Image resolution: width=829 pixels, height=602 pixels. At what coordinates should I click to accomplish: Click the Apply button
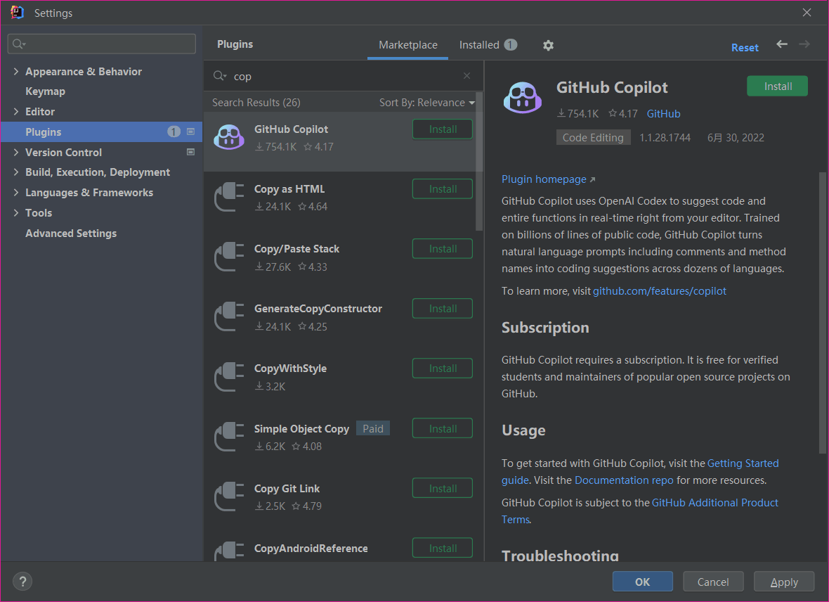[x=784, y=582]
